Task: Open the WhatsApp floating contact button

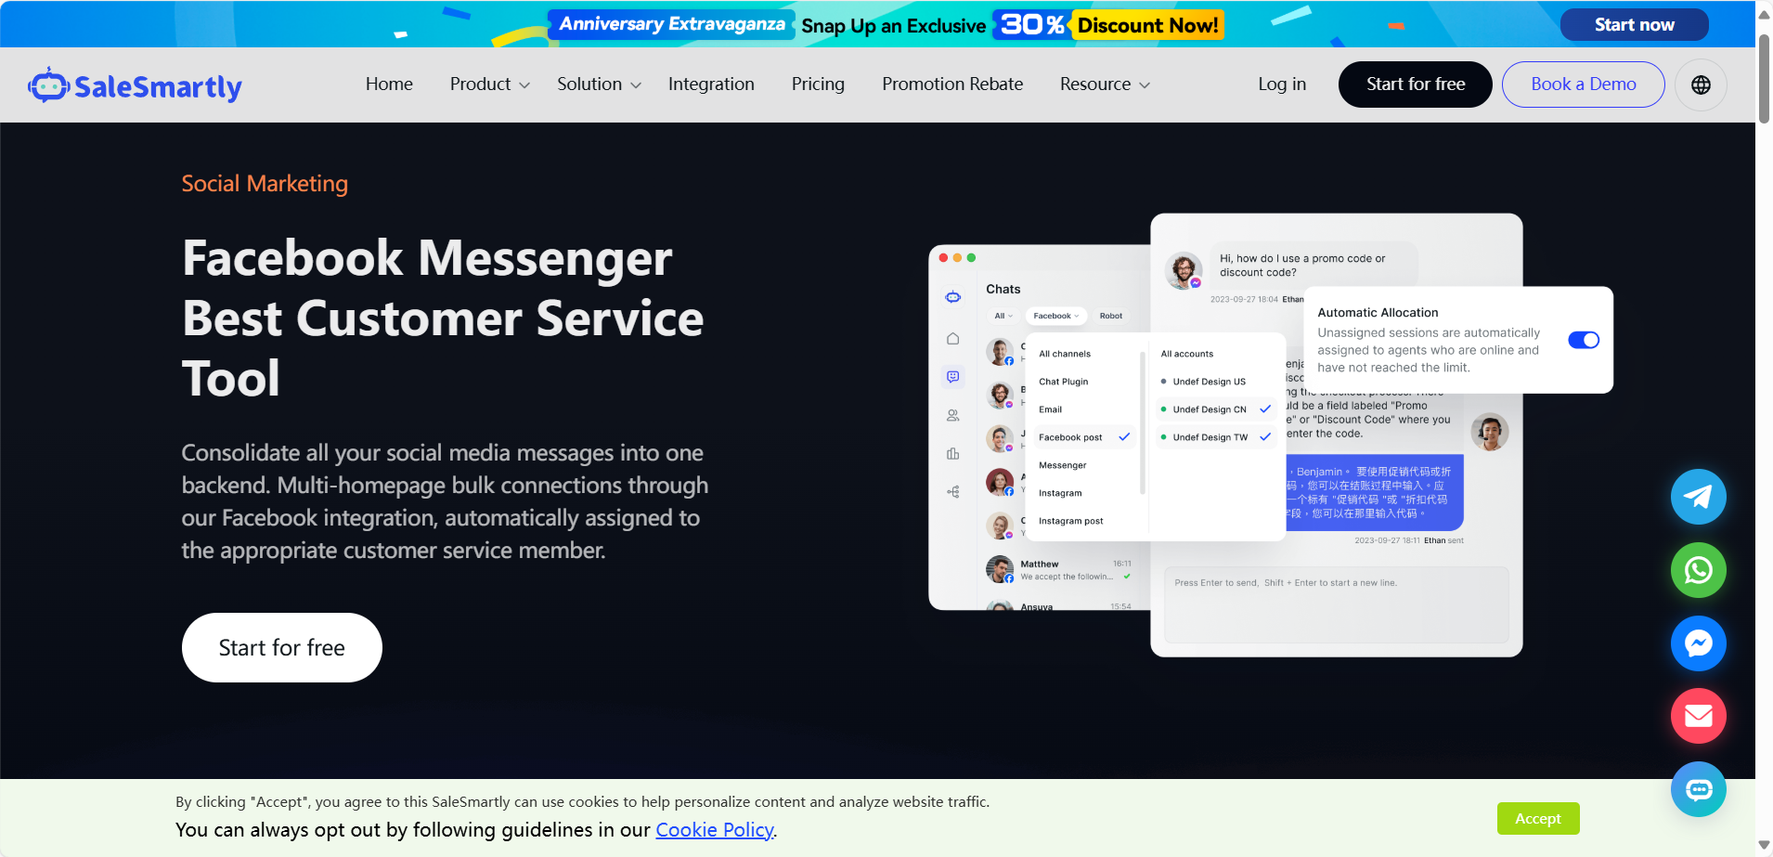Action: coord(1698,570)
